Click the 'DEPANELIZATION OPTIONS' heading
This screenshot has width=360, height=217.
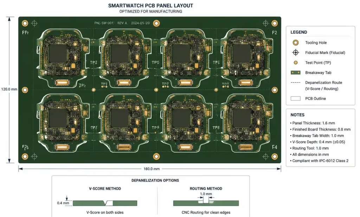coord(155,180)
